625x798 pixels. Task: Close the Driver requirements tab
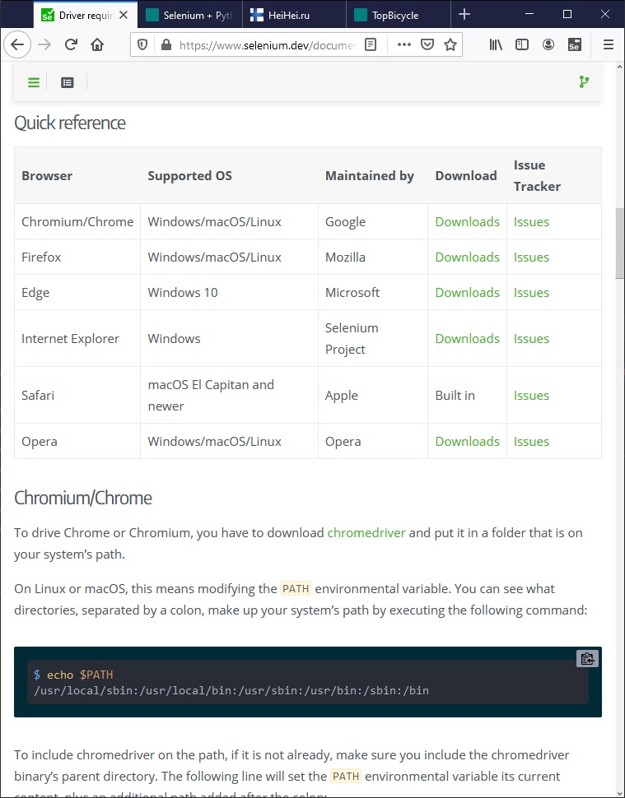pos(124,16)
